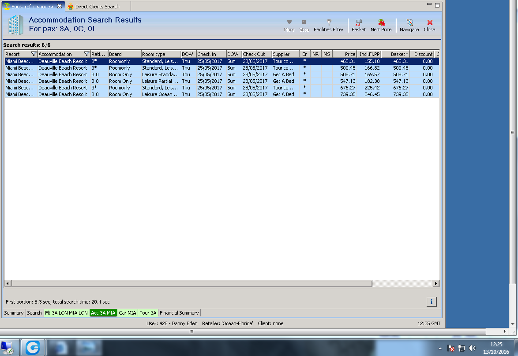This screenshot has height=356, width=518.
Task: Sort by the Check In column header
Action: 211,54
